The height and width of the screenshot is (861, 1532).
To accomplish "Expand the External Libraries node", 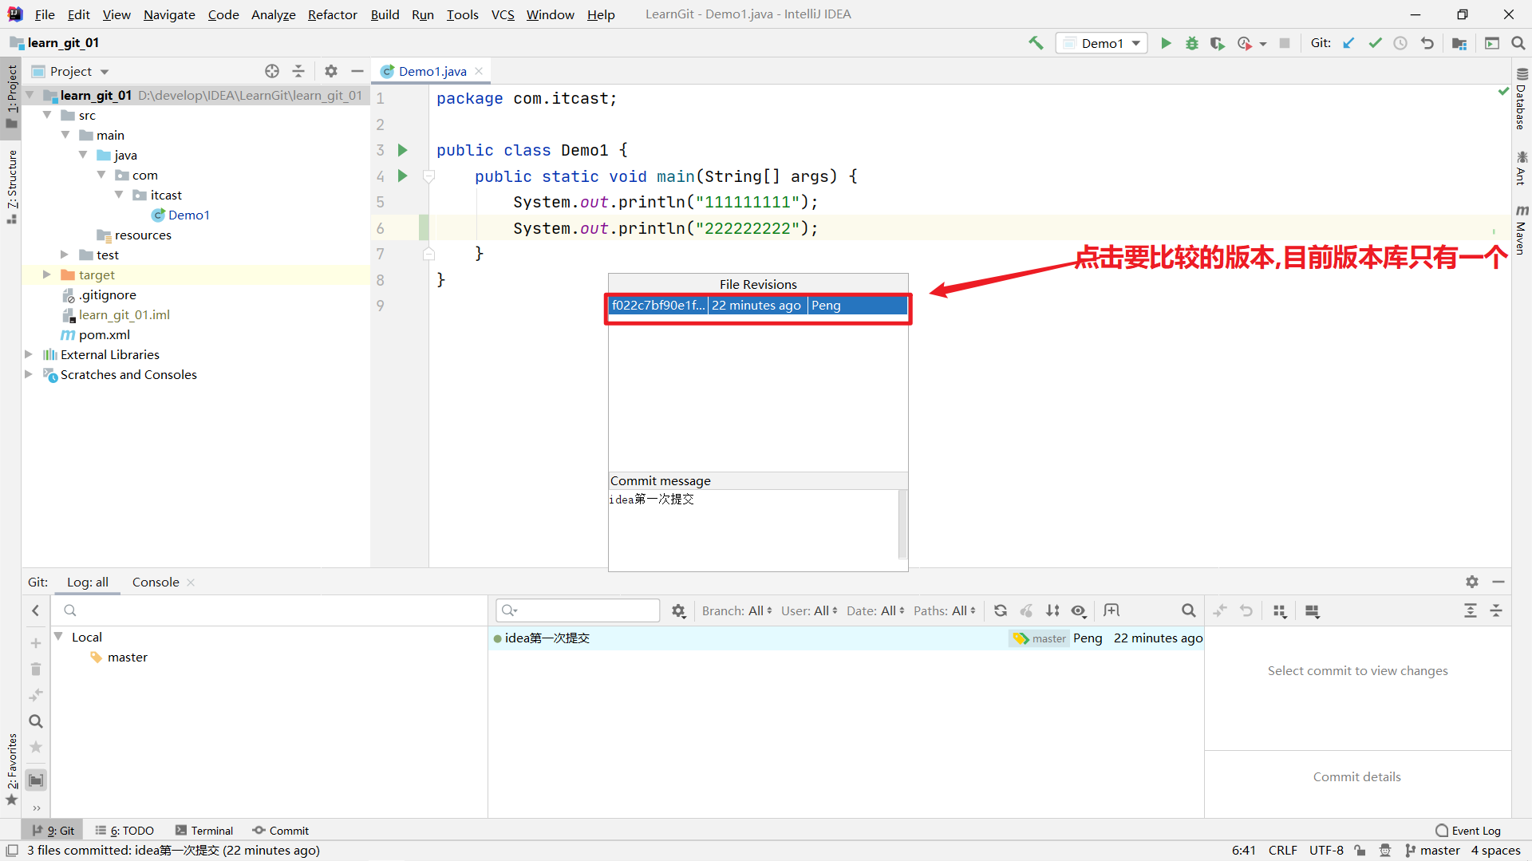I will 29,354.
